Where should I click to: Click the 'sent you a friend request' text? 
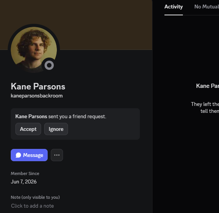[x=77, y=117]
